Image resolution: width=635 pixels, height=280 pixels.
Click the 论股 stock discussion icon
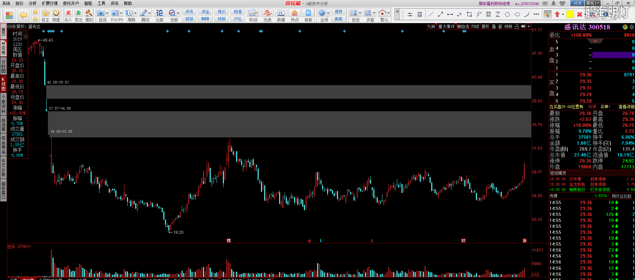click(x=159, y=15)
